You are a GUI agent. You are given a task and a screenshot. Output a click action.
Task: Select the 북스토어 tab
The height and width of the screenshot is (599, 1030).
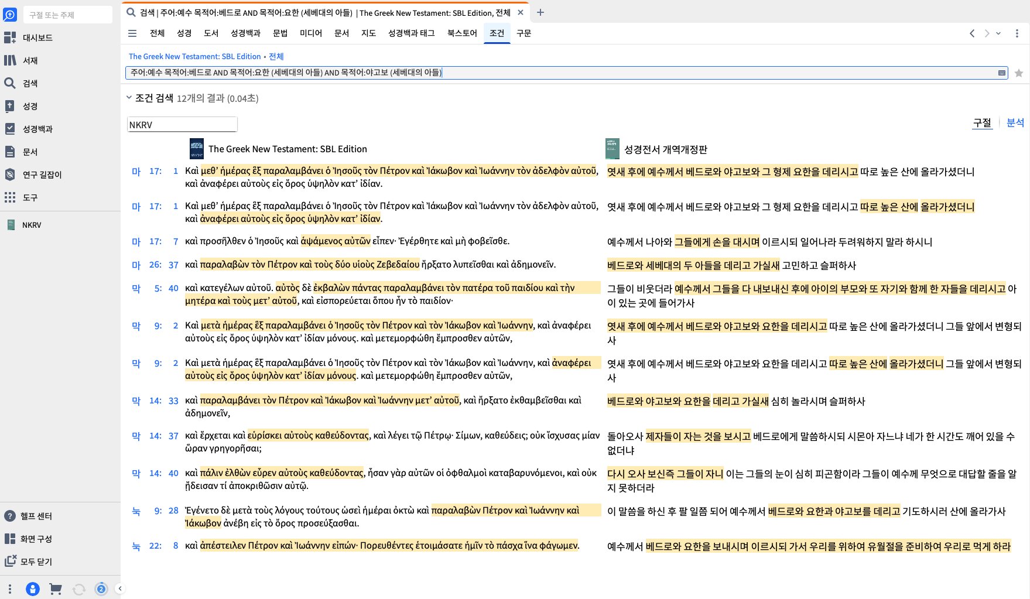463,33
